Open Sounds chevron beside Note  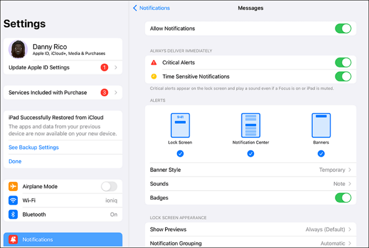[x=349, y=184]
